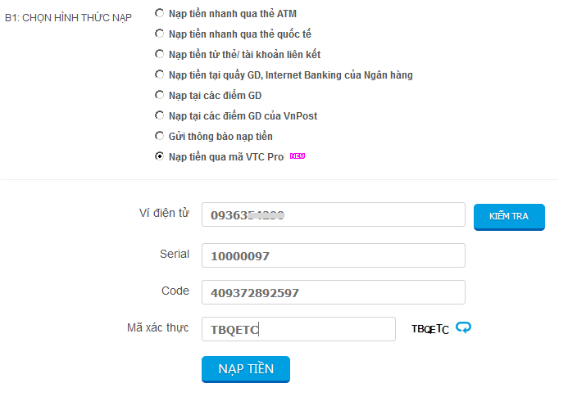Click into the Serial input field

(334, 255)
